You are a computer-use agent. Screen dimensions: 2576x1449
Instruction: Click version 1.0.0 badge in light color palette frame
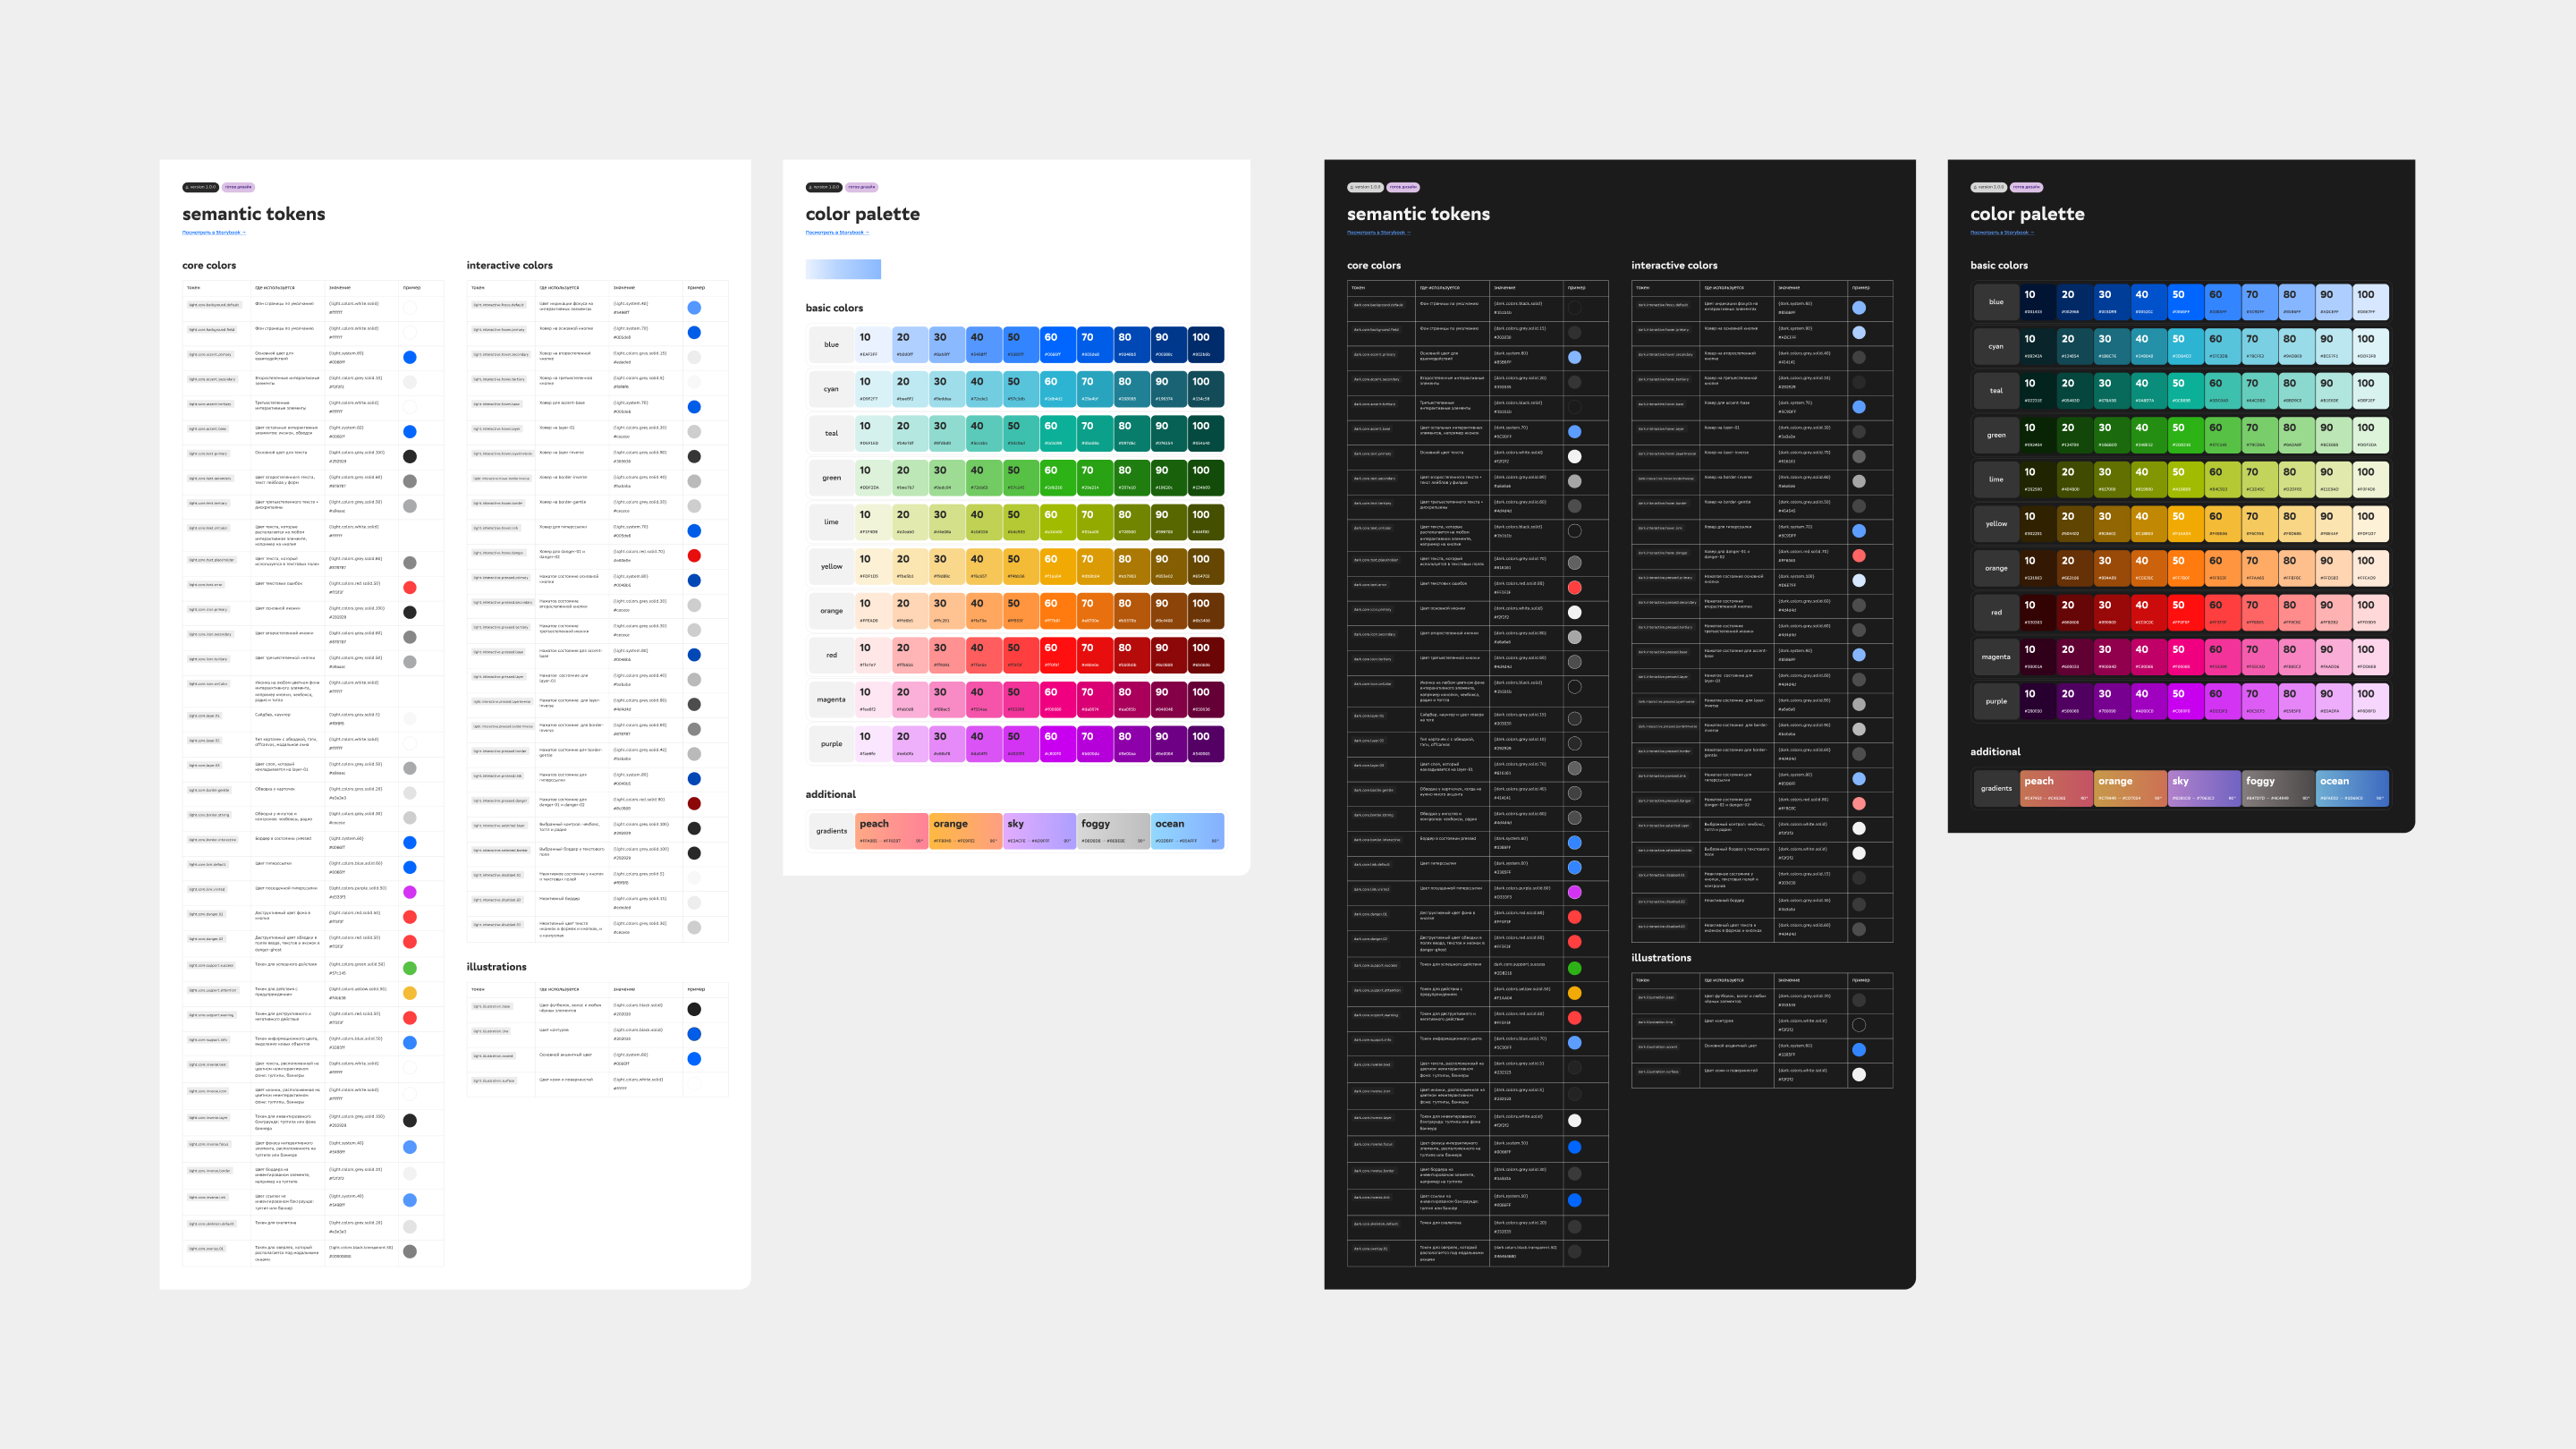tap(824, 187)
